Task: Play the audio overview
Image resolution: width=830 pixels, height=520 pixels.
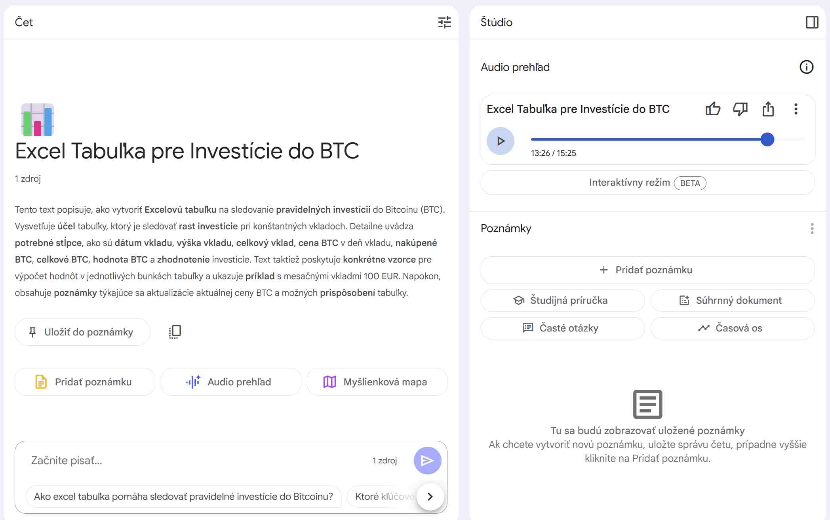Action: coord(501,141)
